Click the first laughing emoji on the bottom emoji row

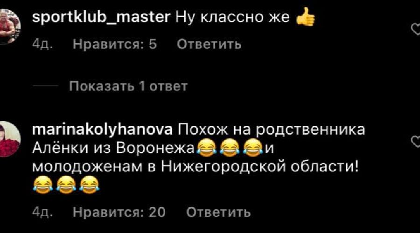pos(43,185)
